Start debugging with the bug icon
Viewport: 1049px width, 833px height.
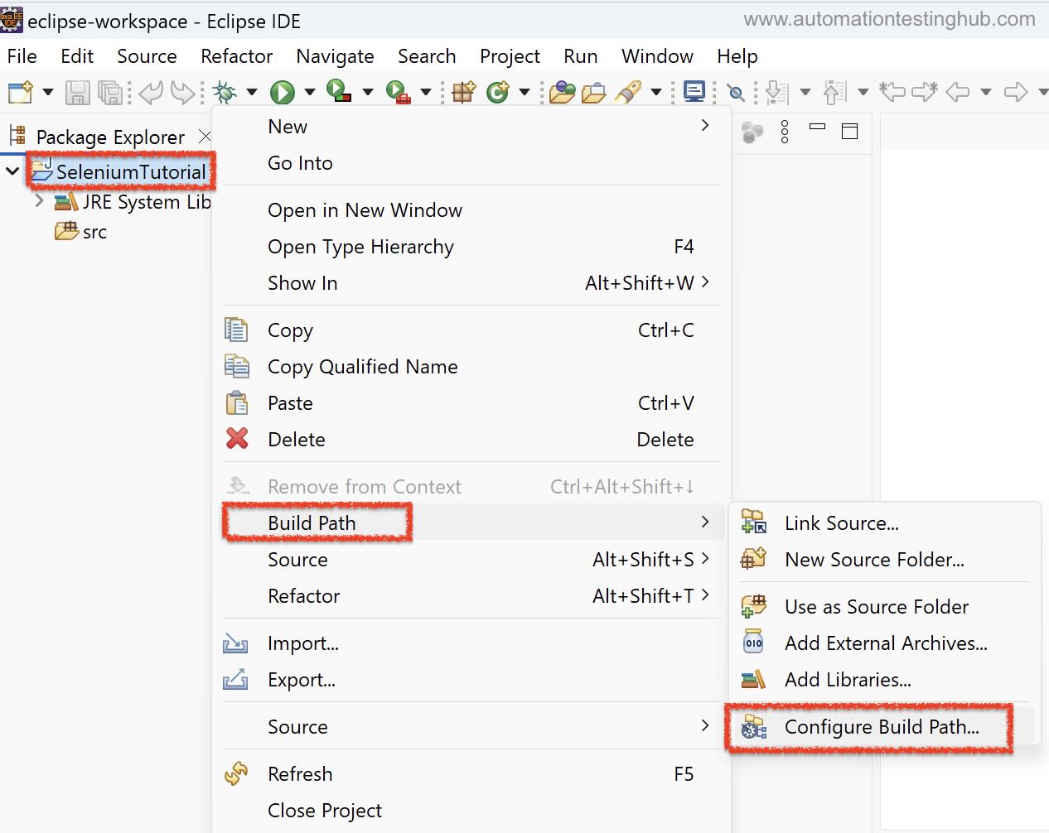(x=225, y=92)
